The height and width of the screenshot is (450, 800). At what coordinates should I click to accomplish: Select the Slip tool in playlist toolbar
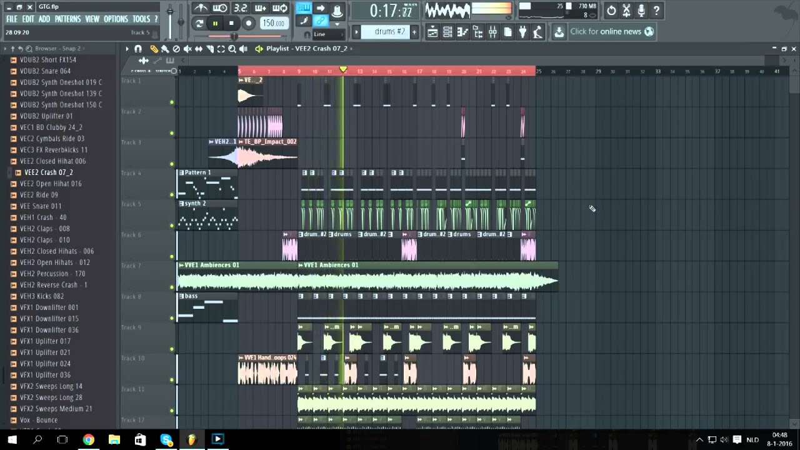tap(199, 49)
